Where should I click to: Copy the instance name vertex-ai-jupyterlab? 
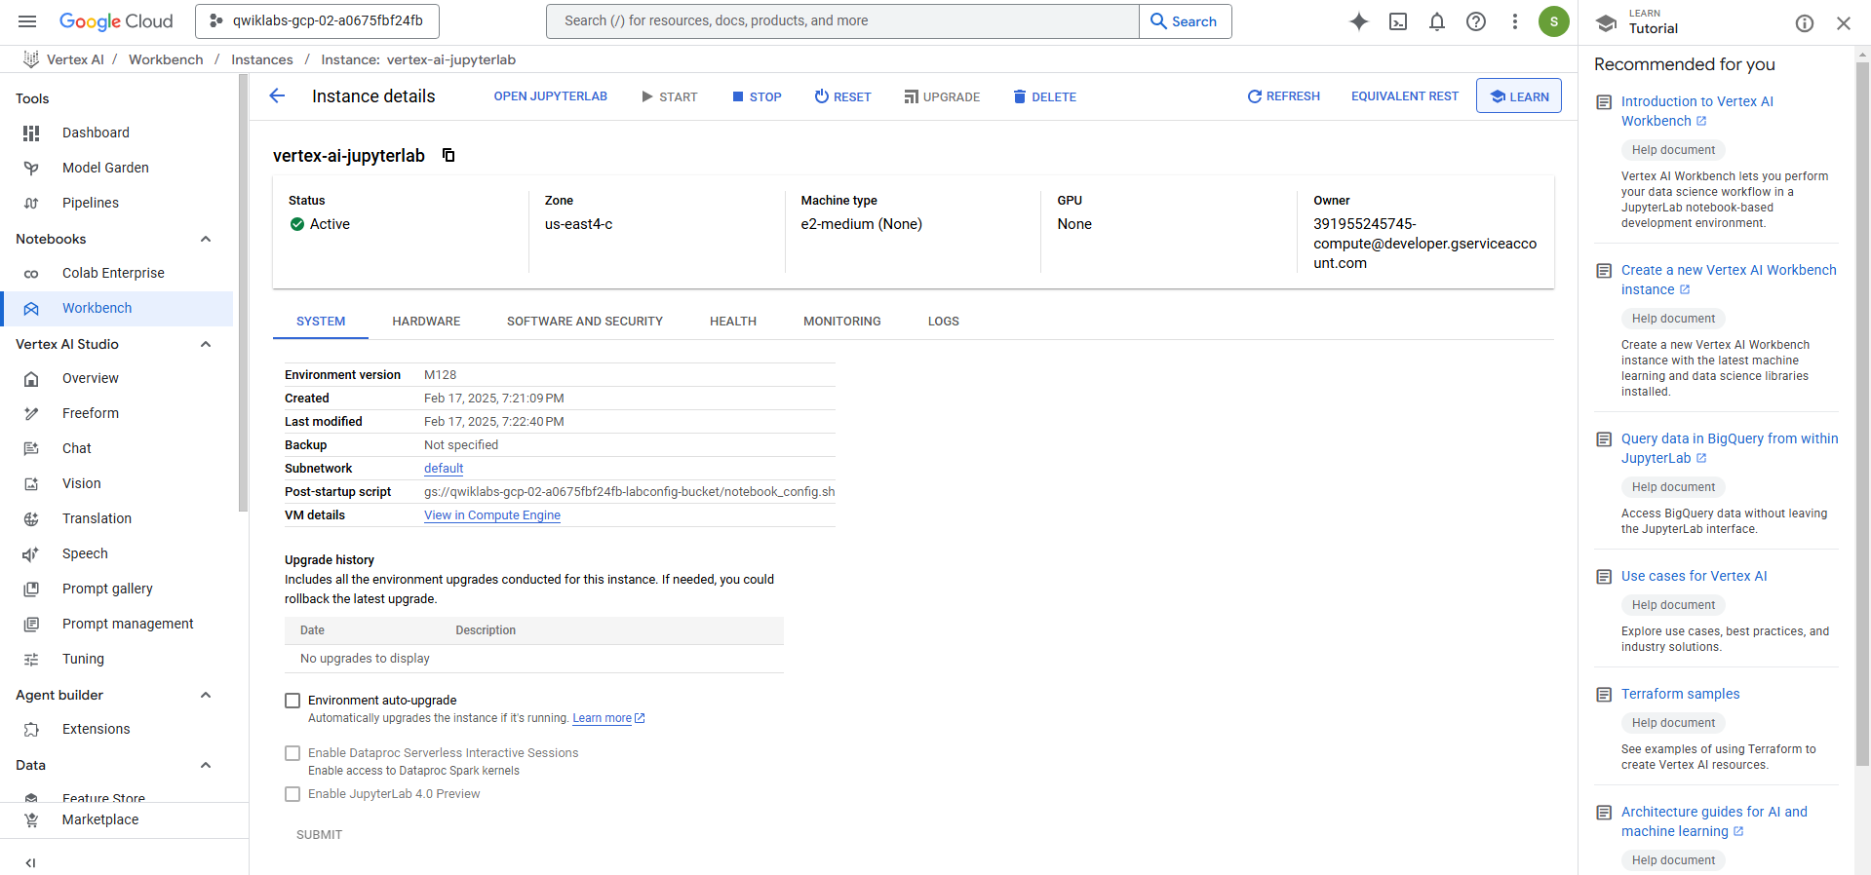pos(448,155)
